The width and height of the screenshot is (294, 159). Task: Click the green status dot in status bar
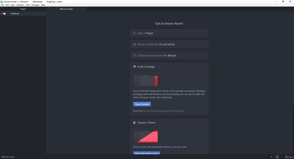[271, 157]
